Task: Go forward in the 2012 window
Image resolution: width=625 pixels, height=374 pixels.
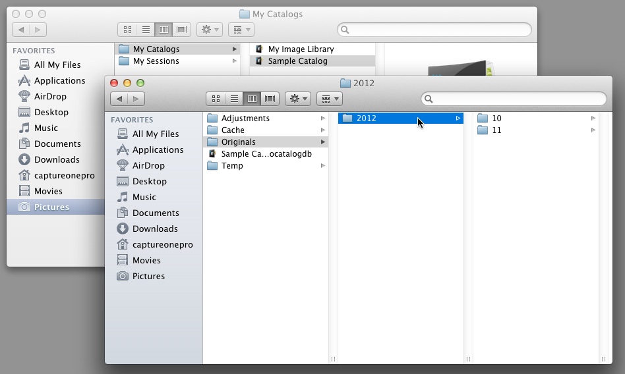Action: pos(136,99)
